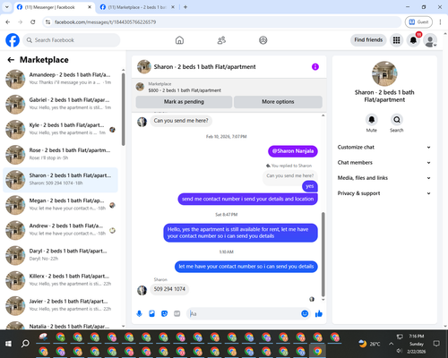The image size is (448, 358).
Task: Search in conversation with magnifier icon
Action: click(397, 120)
